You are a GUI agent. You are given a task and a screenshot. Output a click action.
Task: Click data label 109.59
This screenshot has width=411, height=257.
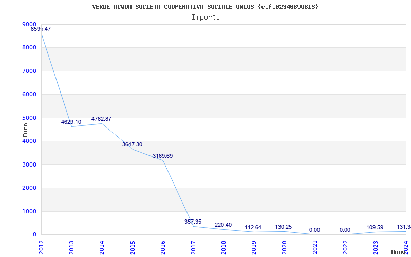pyautogui.click(x=375, y=227)
